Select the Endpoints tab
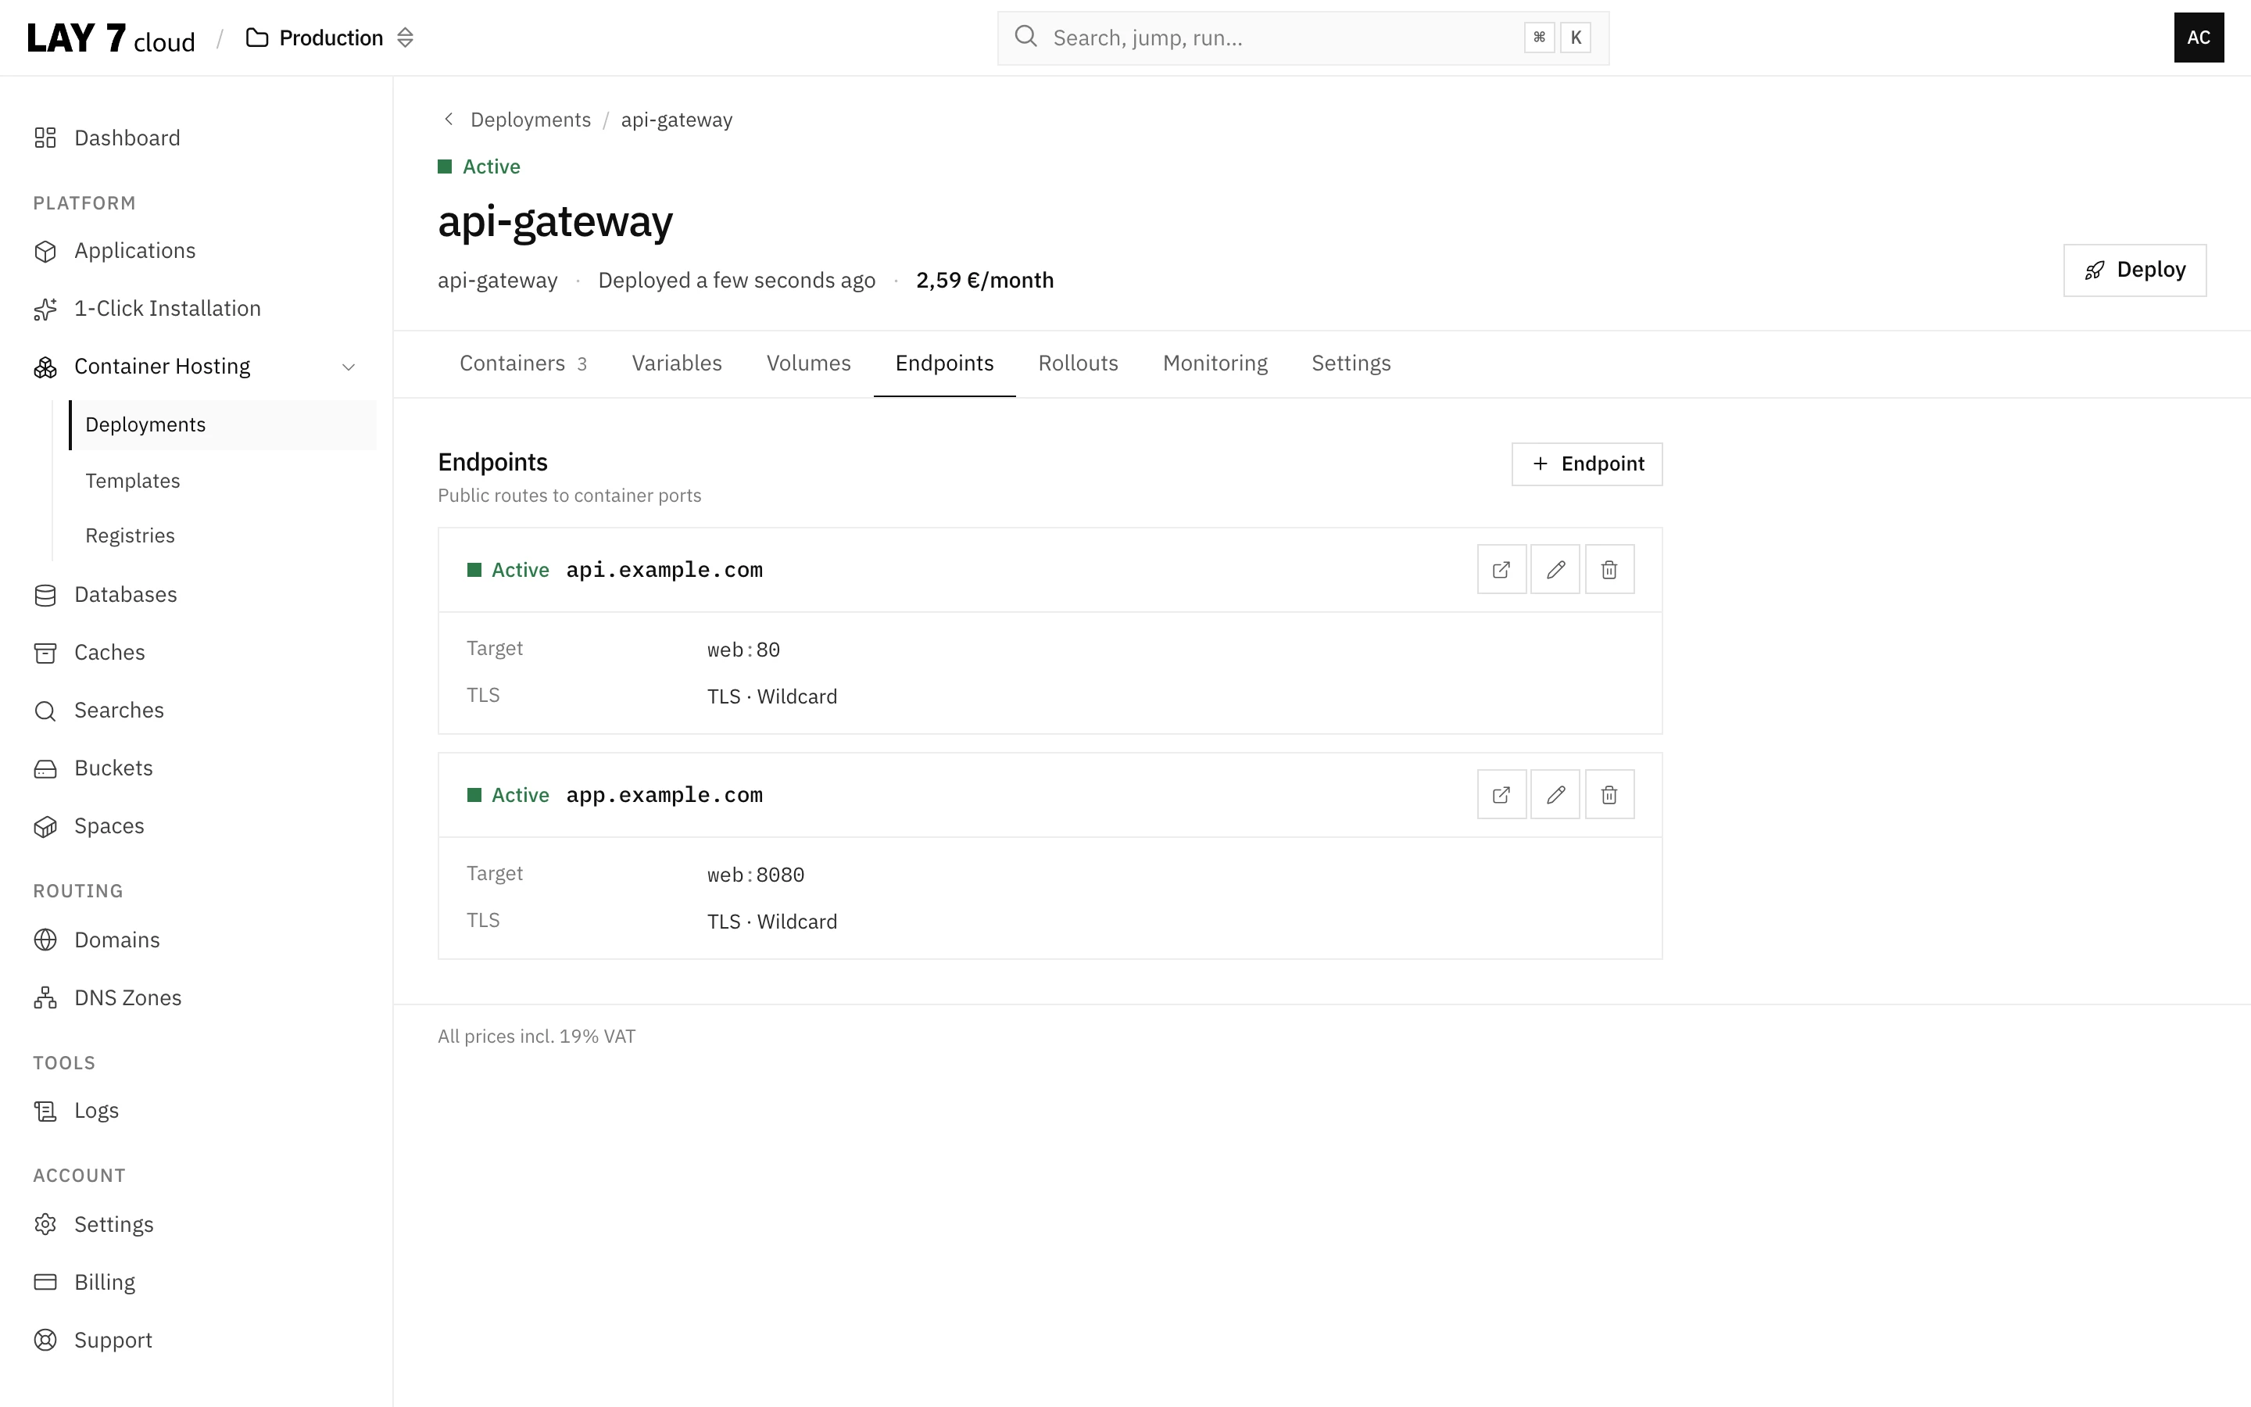2251x1407 pixels. pyautogui.click(x=944, y=363)
